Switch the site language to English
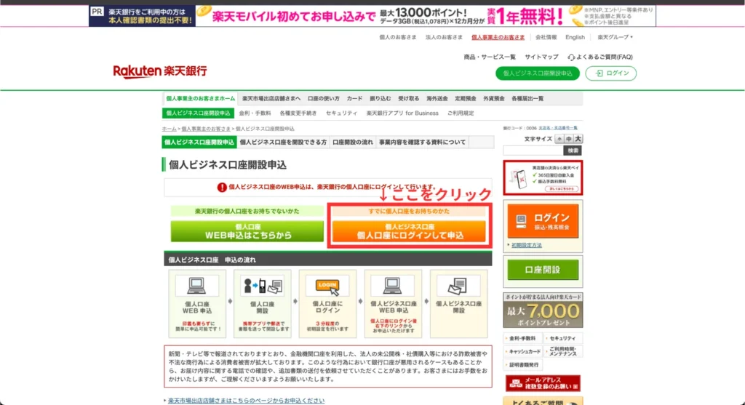Screen dimensions: 745x405 tap(575, 37)
